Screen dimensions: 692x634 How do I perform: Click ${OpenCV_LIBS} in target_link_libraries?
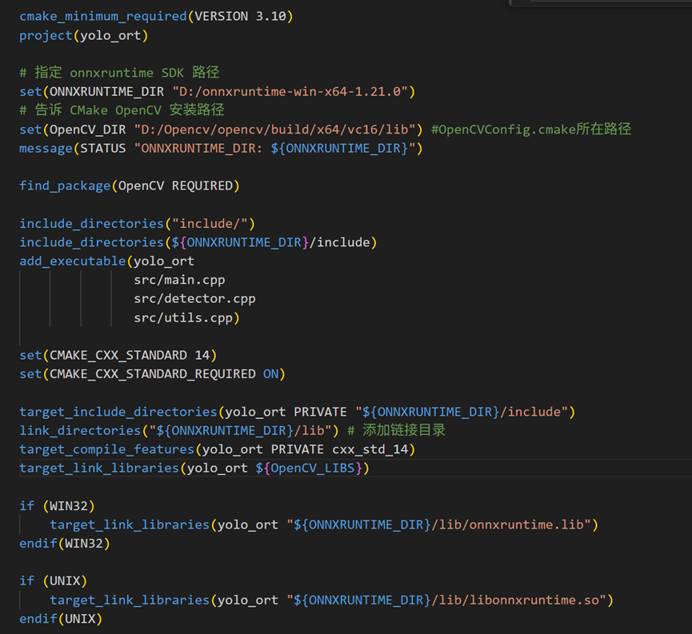(309, 469)
